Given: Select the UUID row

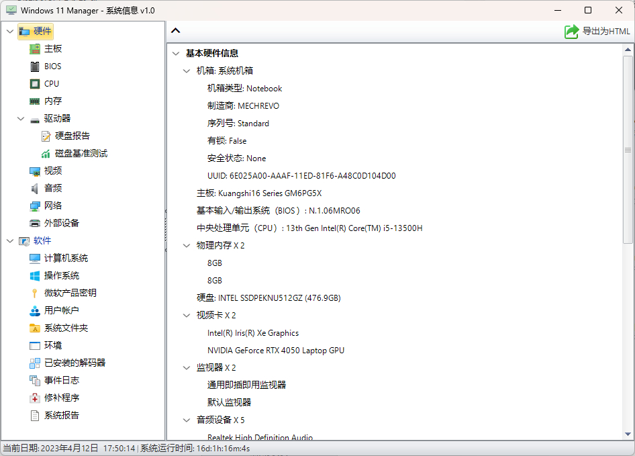Looking at the screenshot, I should coord(301,176).
